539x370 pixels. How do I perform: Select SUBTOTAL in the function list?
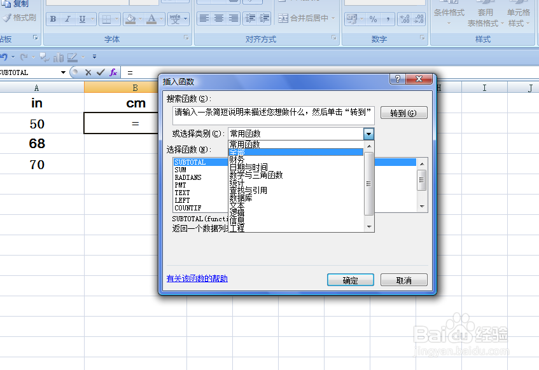[191, 162]
